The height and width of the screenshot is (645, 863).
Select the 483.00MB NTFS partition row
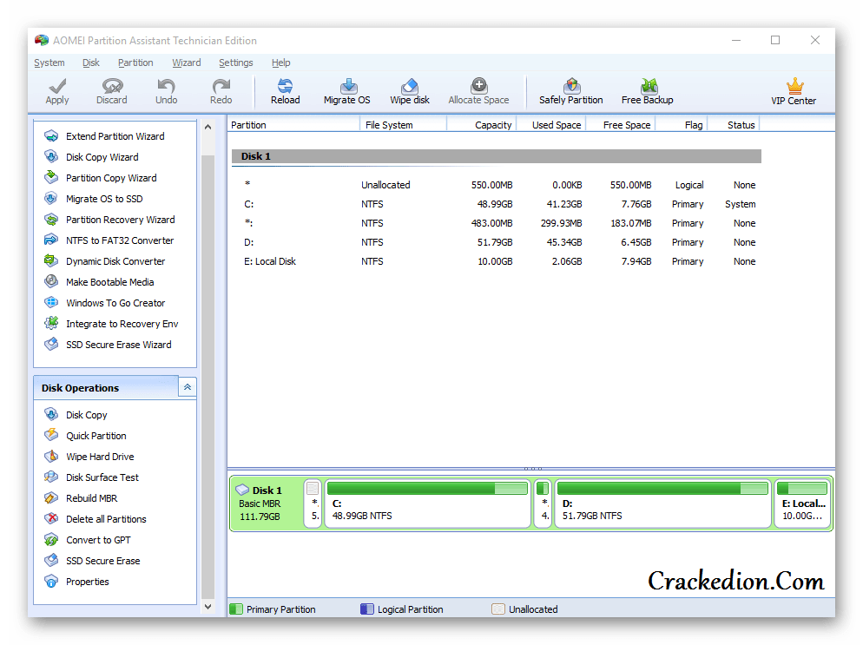click(x=497, y=223)
